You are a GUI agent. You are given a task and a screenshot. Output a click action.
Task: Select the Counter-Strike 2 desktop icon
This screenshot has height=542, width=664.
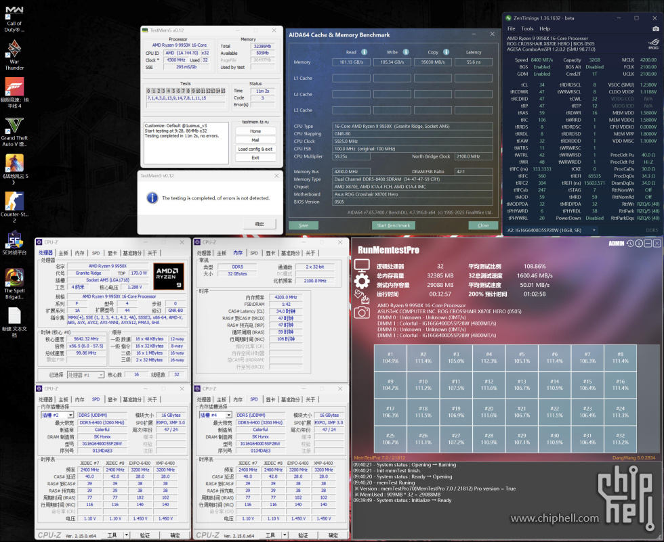click(14, 207)
